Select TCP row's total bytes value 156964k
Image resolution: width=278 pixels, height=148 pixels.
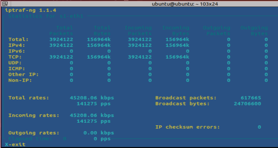click(99, 57)
